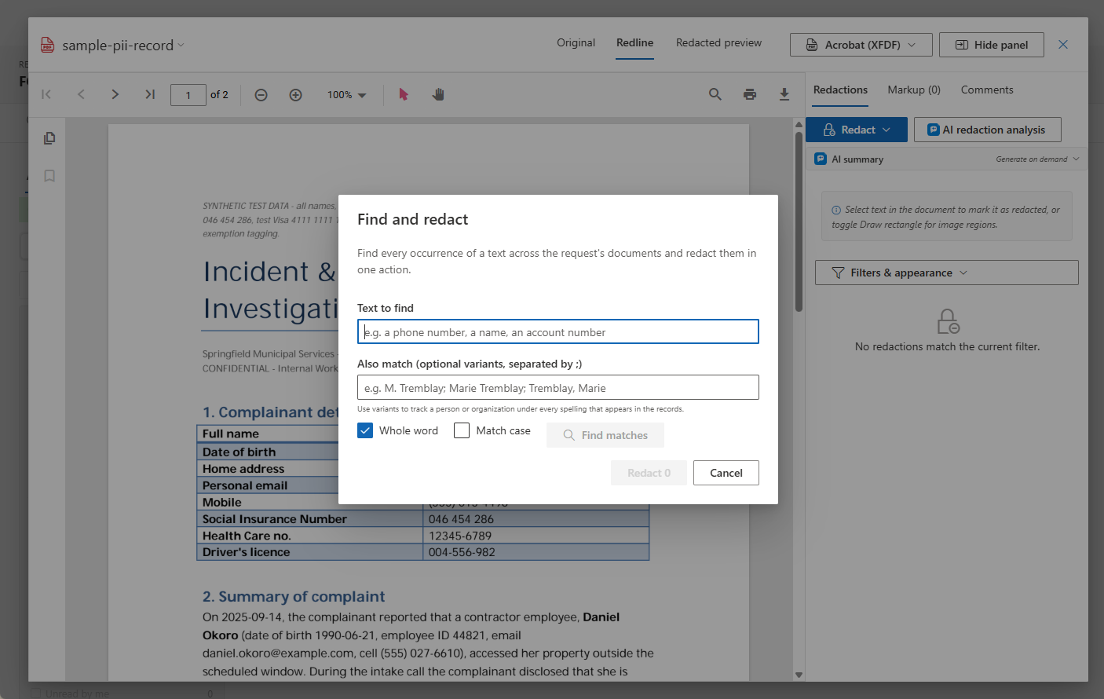Switch to the Redline view tab

634,43
